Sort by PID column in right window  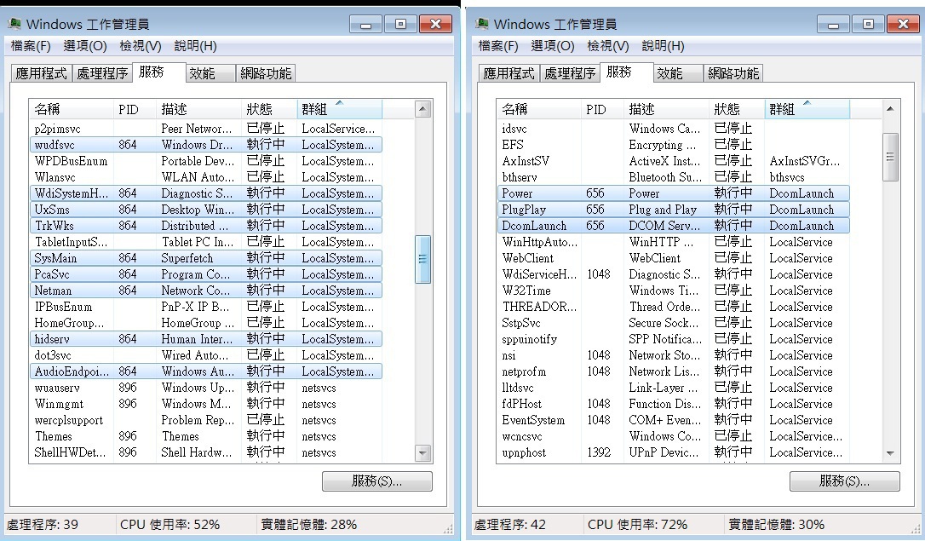(x=603, y=109)
